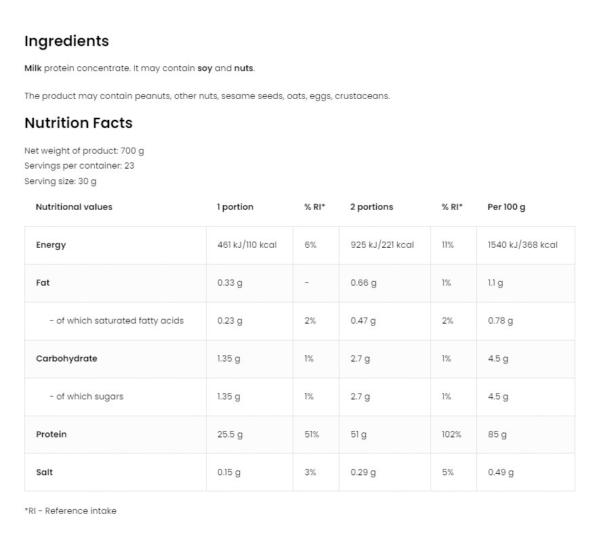Click the Nutritional values column header
601x551 pixels.
(74, 207)
